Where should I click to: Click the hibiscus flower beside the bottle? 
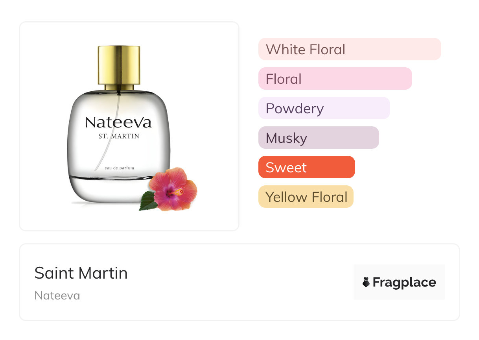[x=173, y=188]
